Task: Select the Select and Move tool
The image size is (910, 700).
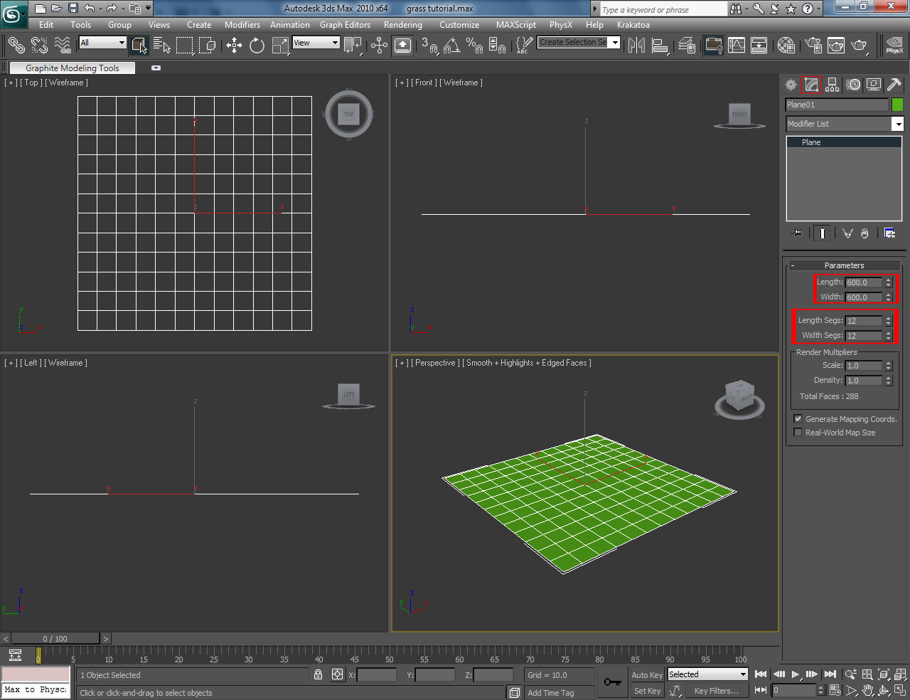Action: 235,46
